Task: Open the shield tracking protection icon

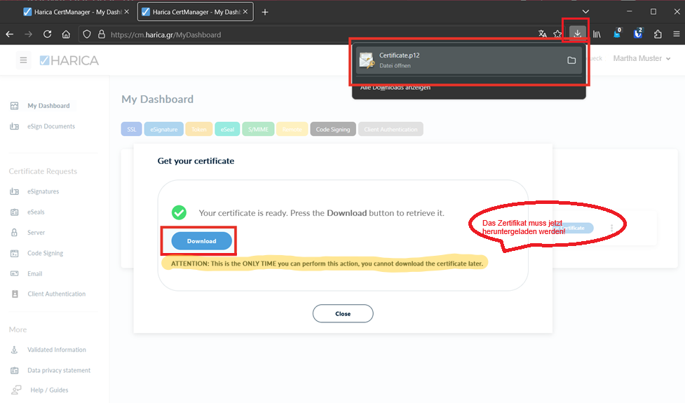Action: [x=87, y=34]
